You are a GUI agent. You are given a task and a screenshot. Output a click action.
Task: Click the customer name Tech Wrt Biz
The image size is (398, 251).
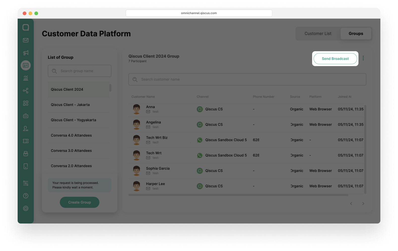157,138
